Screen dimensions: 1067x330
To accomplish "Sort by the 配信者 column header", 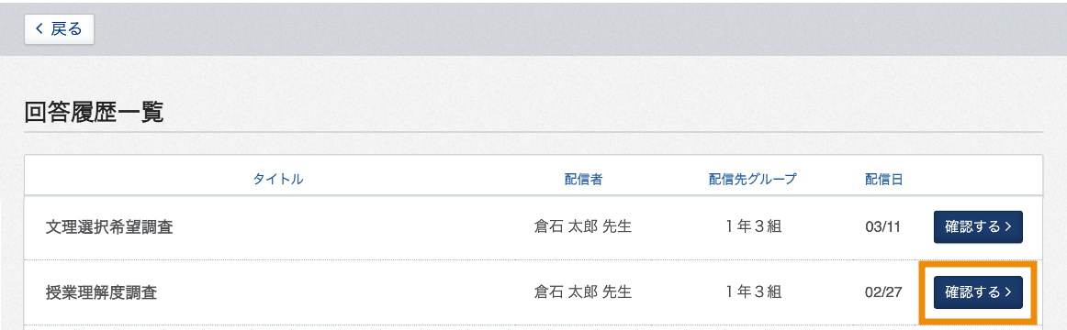I will pos(583,180).
